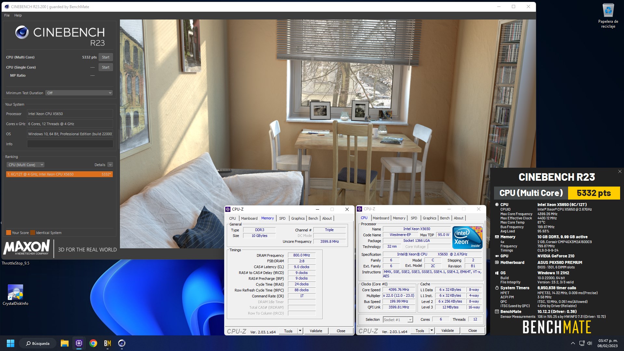Open Graphics tab in CPU-Z Memory window
The height and width of the screenshot is (351, 624).
pyautogui.click(x=298, y=218)
